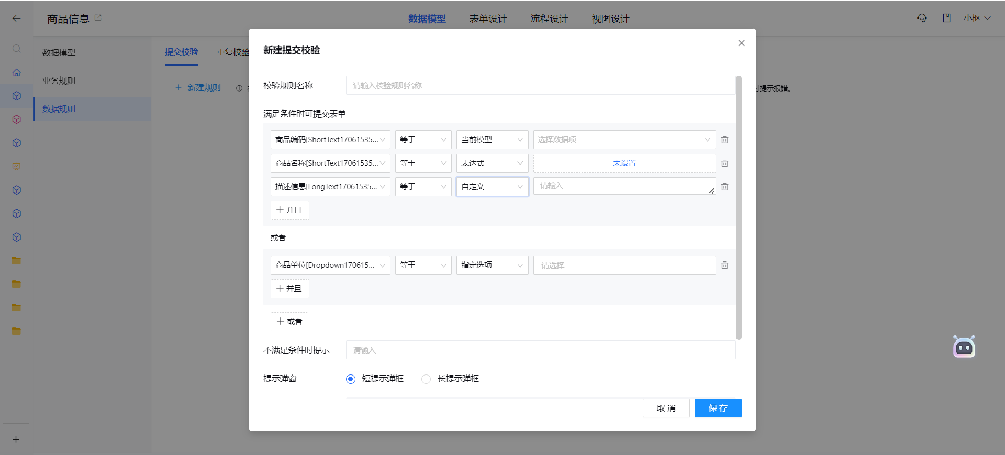This screenshot has width=1005, height=455.
Task: Click the 取消 button
Action: (x=666, y=408)
